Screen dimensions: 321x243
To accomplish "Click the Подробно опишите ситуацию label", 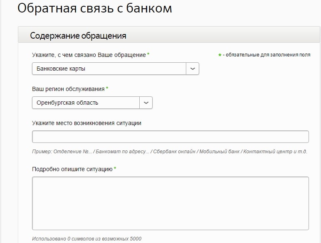I will [72, 169].
